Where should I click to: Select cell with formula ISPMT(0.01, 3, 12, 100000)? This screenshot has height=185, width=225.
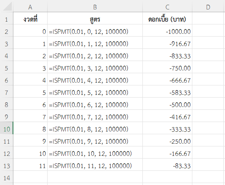tap(95, 67)
